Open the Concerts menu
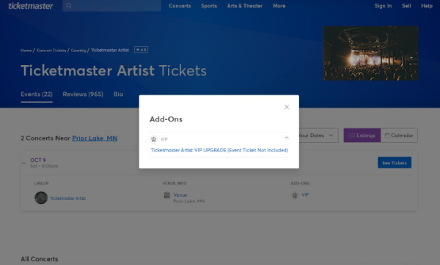Viewport: 440px width, 265px height. pos(180,6)
